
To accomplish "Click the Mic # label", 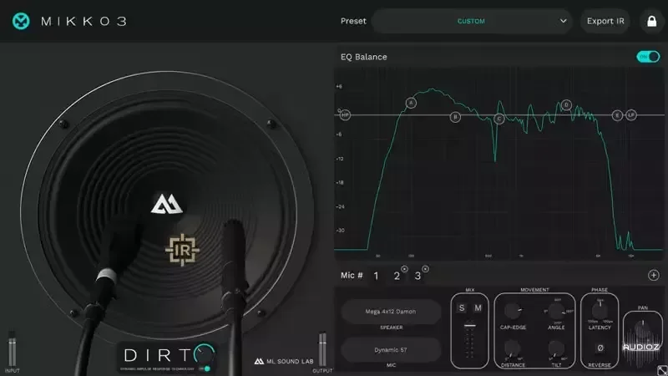I will (x=352, y=276).
